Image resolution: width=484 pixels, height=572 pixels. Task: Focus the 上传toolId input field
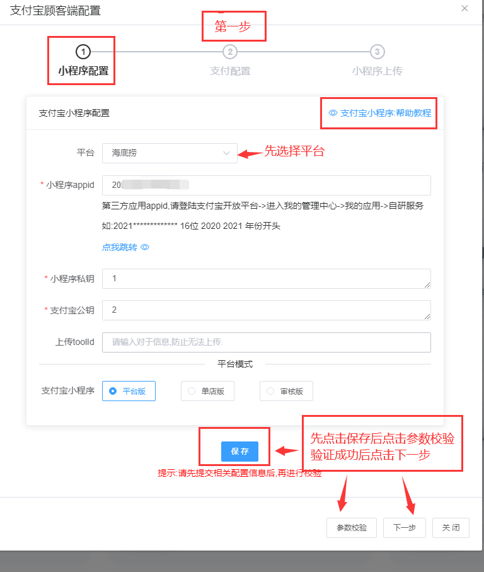point(267,342)
